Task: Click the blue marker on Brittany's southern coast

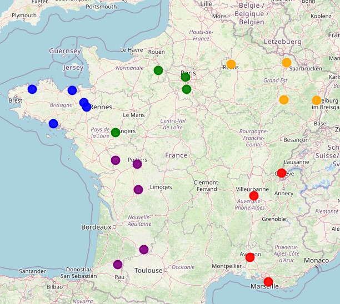Action: tap(53, 124)
